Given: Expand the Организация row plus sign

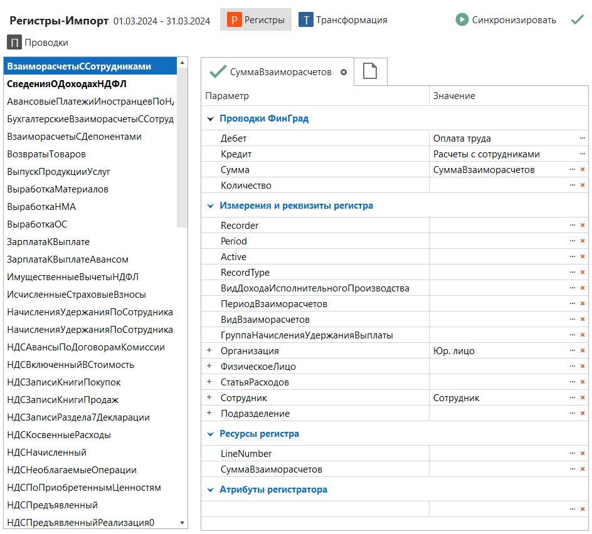Looking at the screenshot, I should (x=209, y=351).
